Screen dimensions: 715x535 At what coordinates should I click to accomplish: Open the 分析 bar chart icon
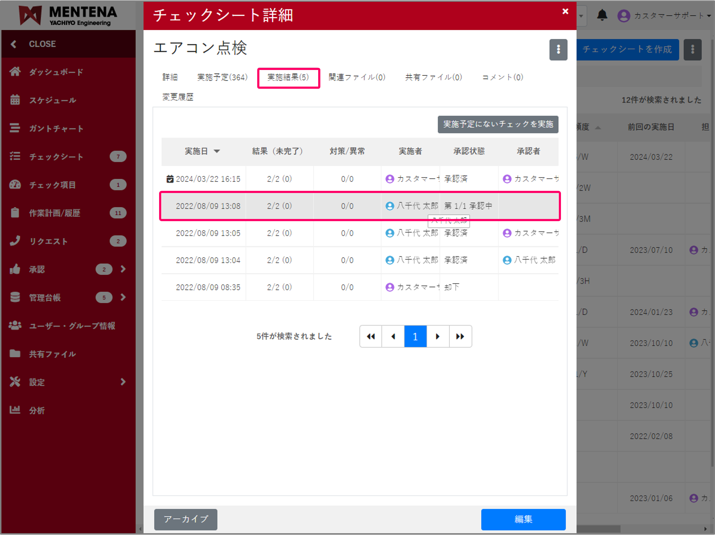click(15, 410)
